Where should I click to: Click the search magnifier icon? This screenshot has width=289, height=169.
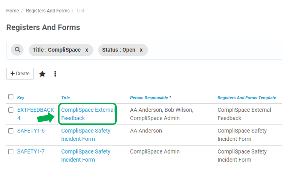tap(17, 50)
